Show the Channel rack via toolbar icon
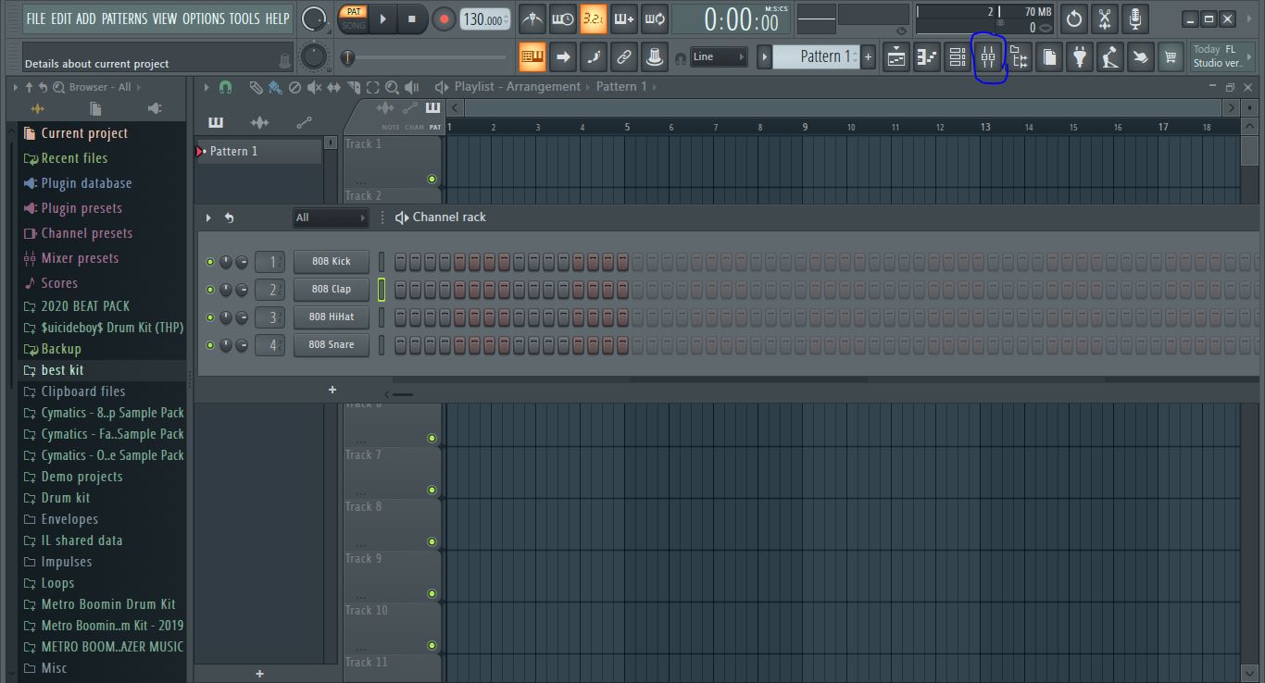 pyautogui.click(x=958, y=57)
